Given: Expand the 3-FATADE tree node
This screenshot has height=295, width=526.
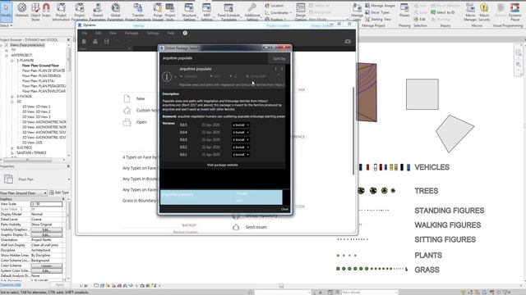Looking at the screenshot, I should coord(12,97).
